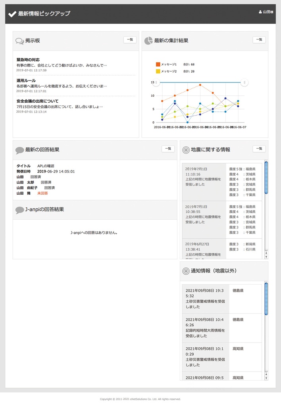The height and width of the screenshot is (406, 281).
Task: Open the 地震に関する情報 一覧 button
Action: [x=259, y=149]
